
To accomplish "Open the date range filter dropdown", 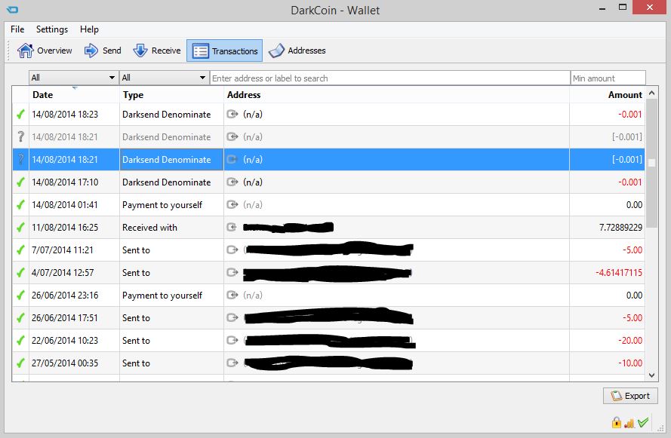I will (74, 78).
